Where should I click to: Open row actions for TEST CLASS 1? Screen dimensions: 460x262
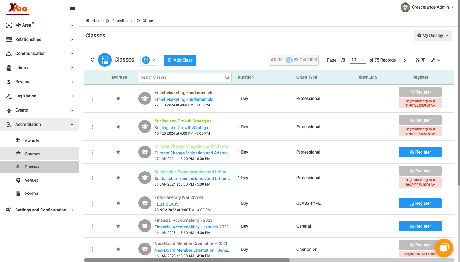[x=92, y=204]
